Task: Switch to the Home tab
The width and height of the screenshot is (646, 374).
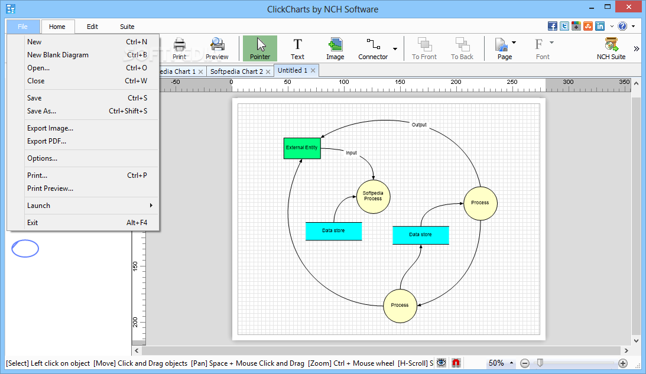Action: (x=57, y=27)
